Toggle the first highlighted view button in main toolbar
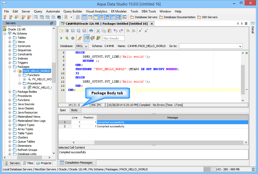The height and width of the screenshot is (174, 258). click(x=84, y=17)
